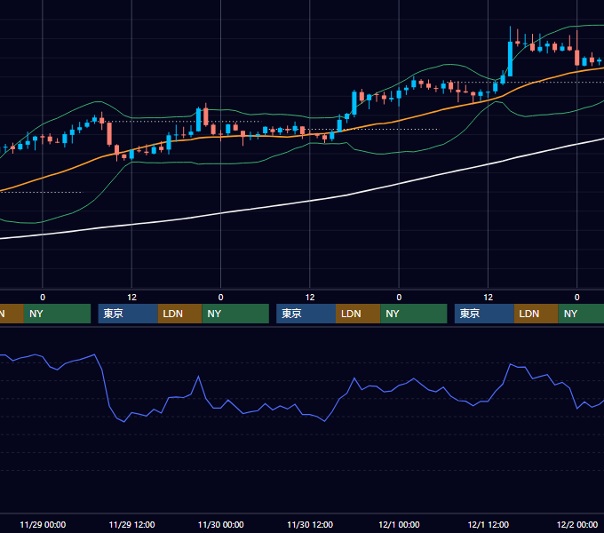604x533 pixels.
Task: Select the NY block right after 11/29 LDN
Action: point(235,314)
